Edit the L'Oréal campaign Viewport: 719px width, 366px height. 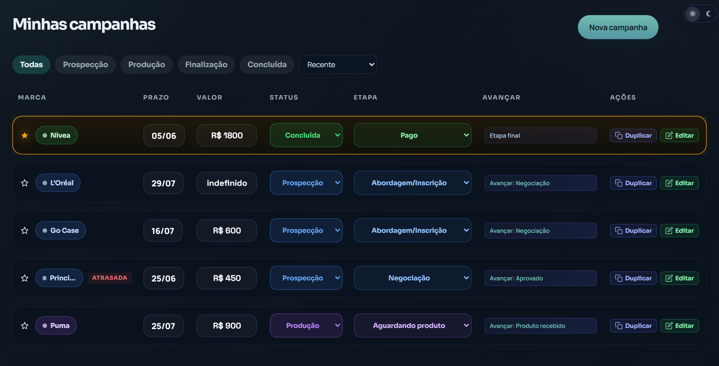coord(680,183)
